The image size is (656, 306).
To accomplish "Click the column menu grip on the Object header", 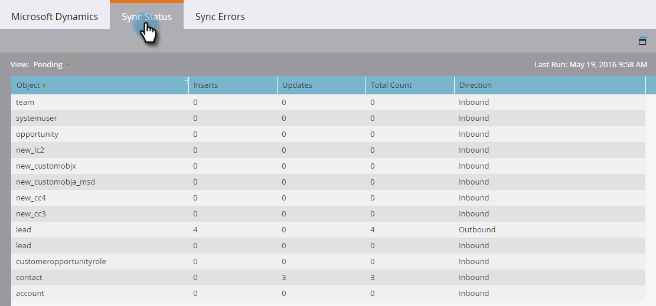I will (x=185, y=80).
